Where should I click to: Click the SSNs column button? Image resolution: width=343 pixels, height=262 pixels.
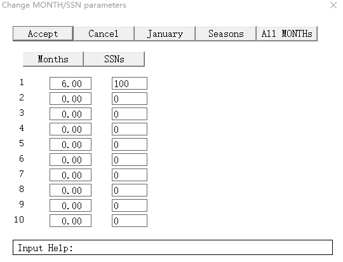114,59
